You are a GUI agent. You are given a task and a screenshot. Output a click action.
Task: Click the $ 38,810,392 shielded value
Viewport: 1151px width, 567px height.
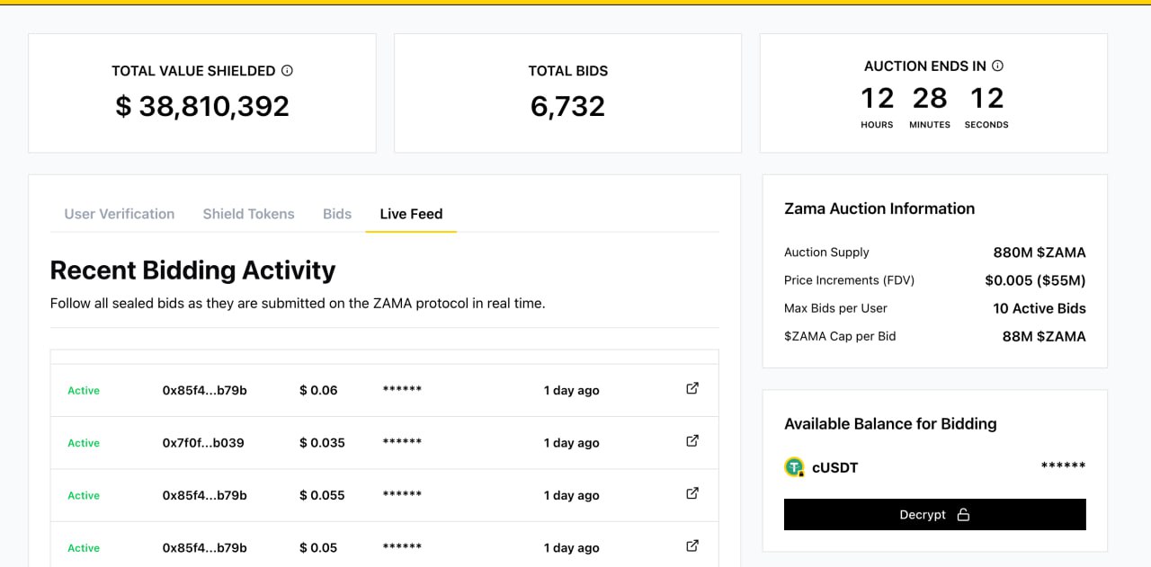(x=202, y=107)
